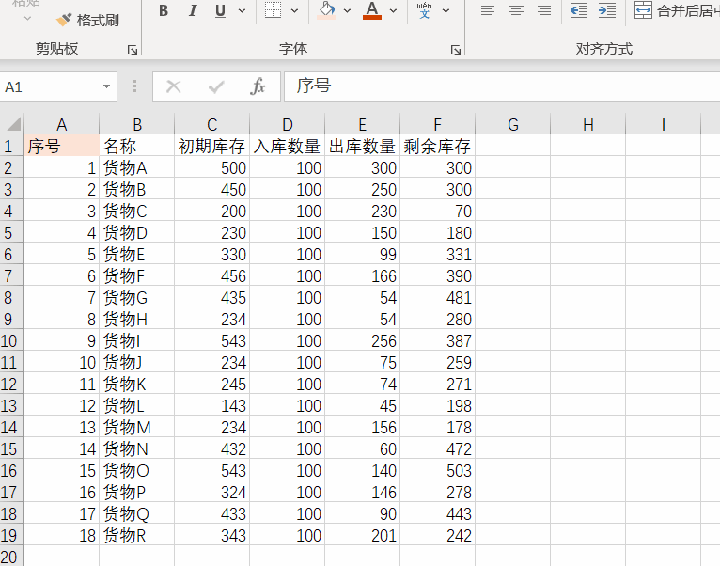Select row 19 header

[x=11, y=536]
